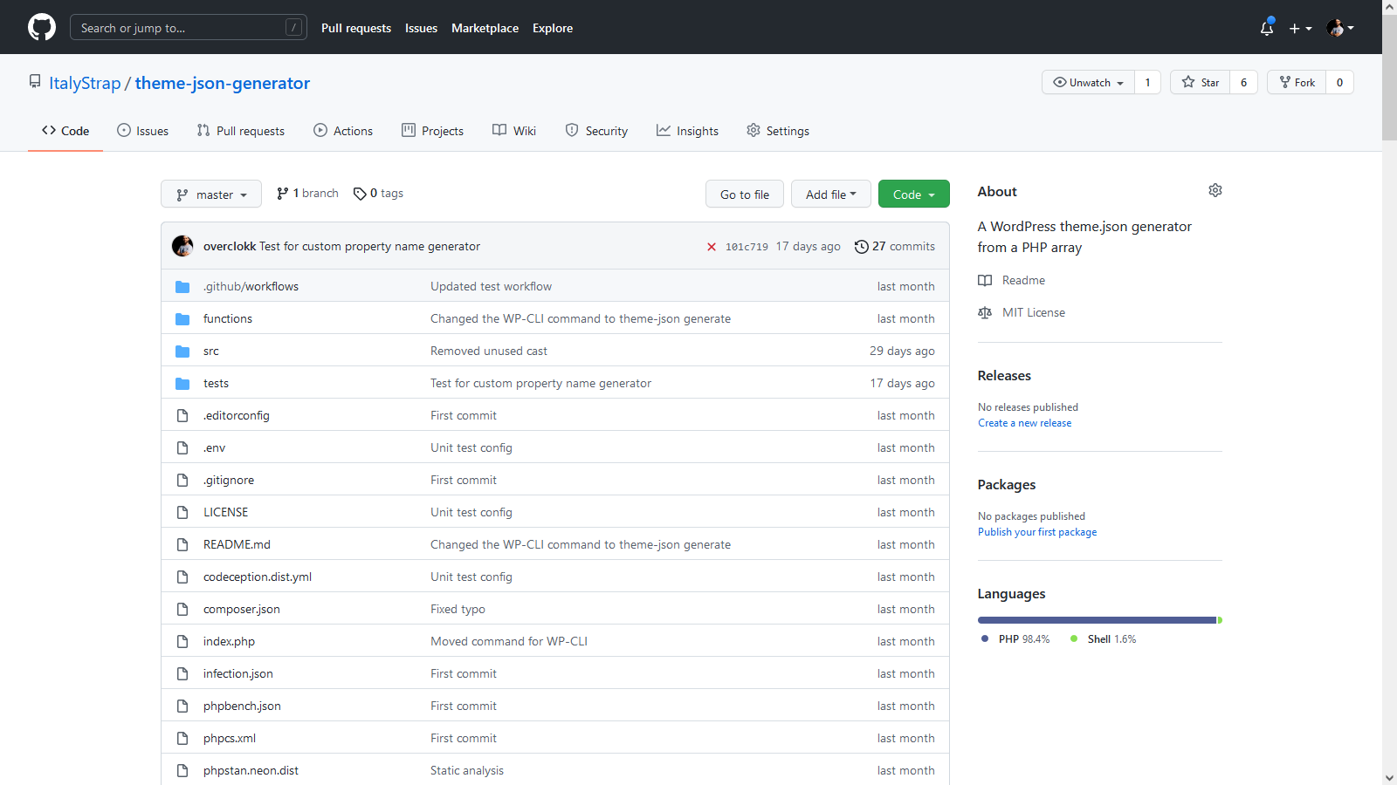
Task: Open the README.md file
Action: (237, 544)
